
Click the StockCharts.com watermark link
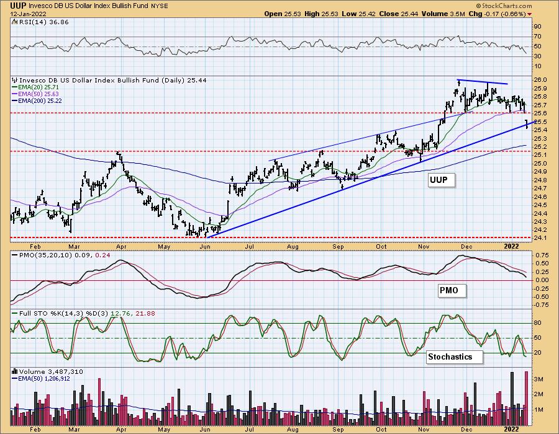504,6
